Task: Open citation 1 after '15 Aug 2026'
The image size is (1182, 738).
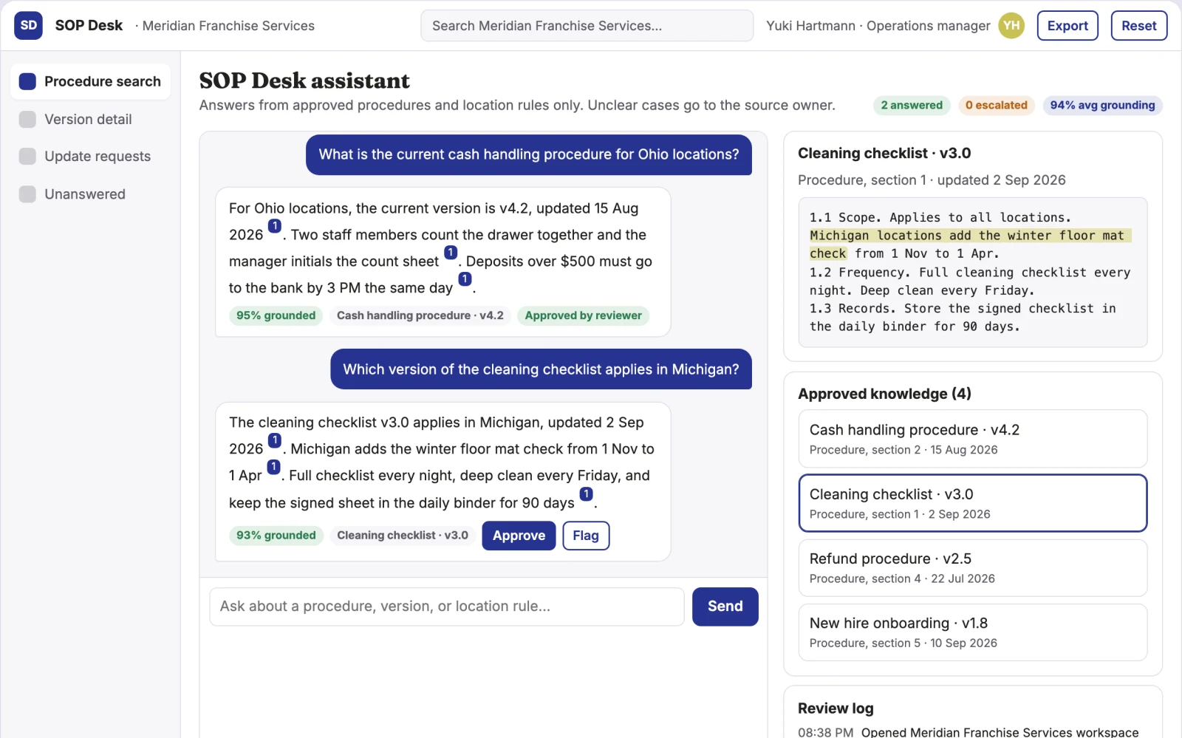Action: (x=274, y=226)
